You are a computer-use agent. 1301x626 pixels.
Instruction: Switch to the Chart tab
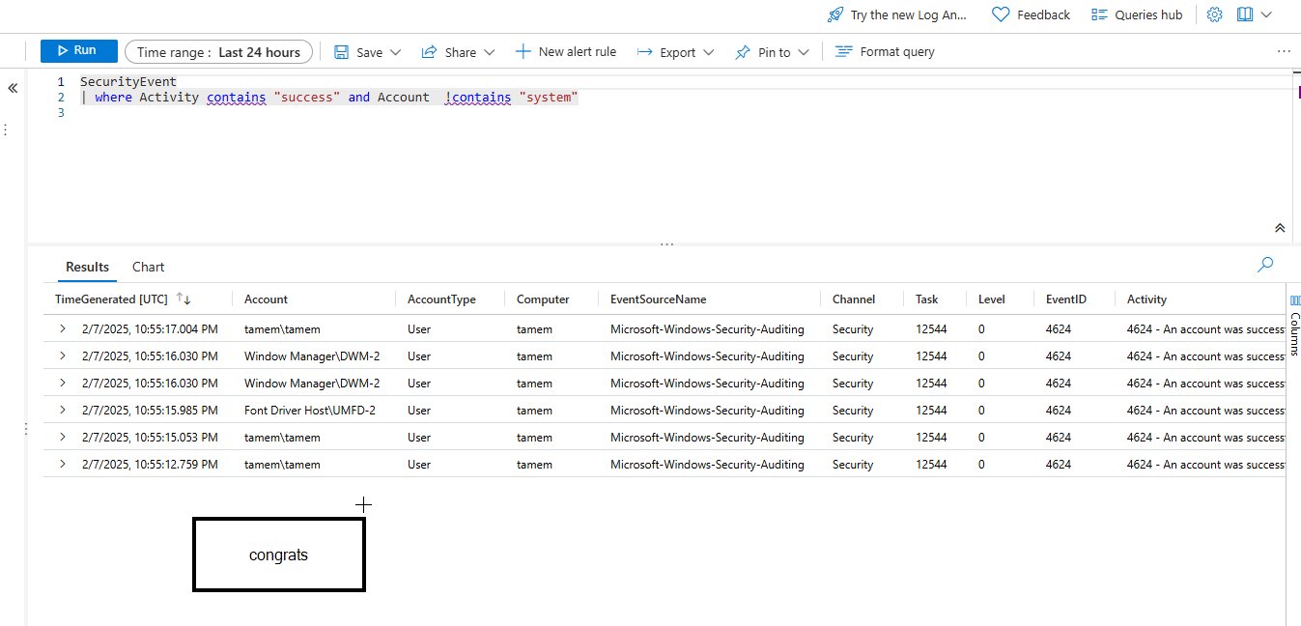point(148,267)
